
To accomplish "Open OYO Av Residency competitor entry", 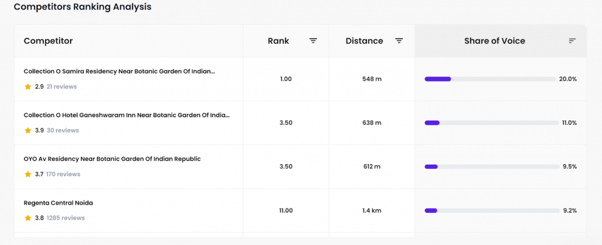I will pyautogui.click(x=112, y=159).
